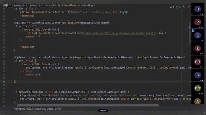Click the "invalid resource key: %s" string
The height and width of the screenshot is (115, 206).
click(x=98, y=12)
